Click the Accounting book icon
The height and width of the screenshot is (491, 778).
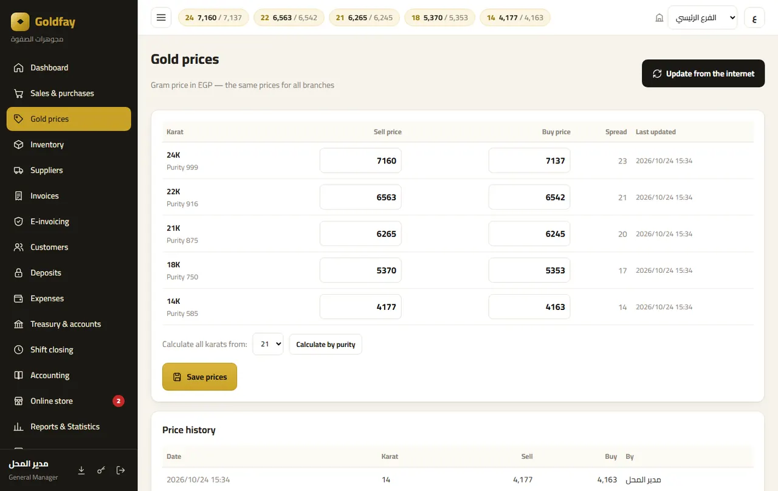click(19, 375)
